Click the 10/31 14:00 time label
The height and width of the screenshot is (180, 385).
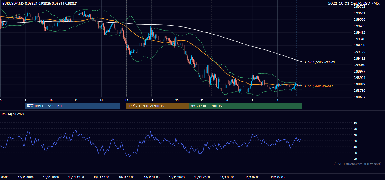(101, 177)
